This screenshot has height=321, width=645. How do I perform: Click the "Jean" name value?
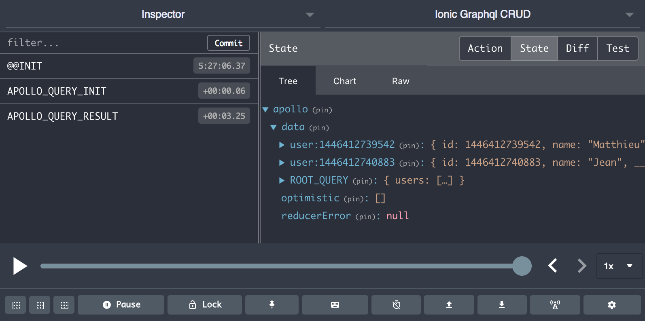[x=605, y=163]
